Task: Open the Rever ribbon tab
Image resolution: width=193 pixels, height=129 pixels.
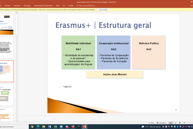Action: (x=58, y=6)
